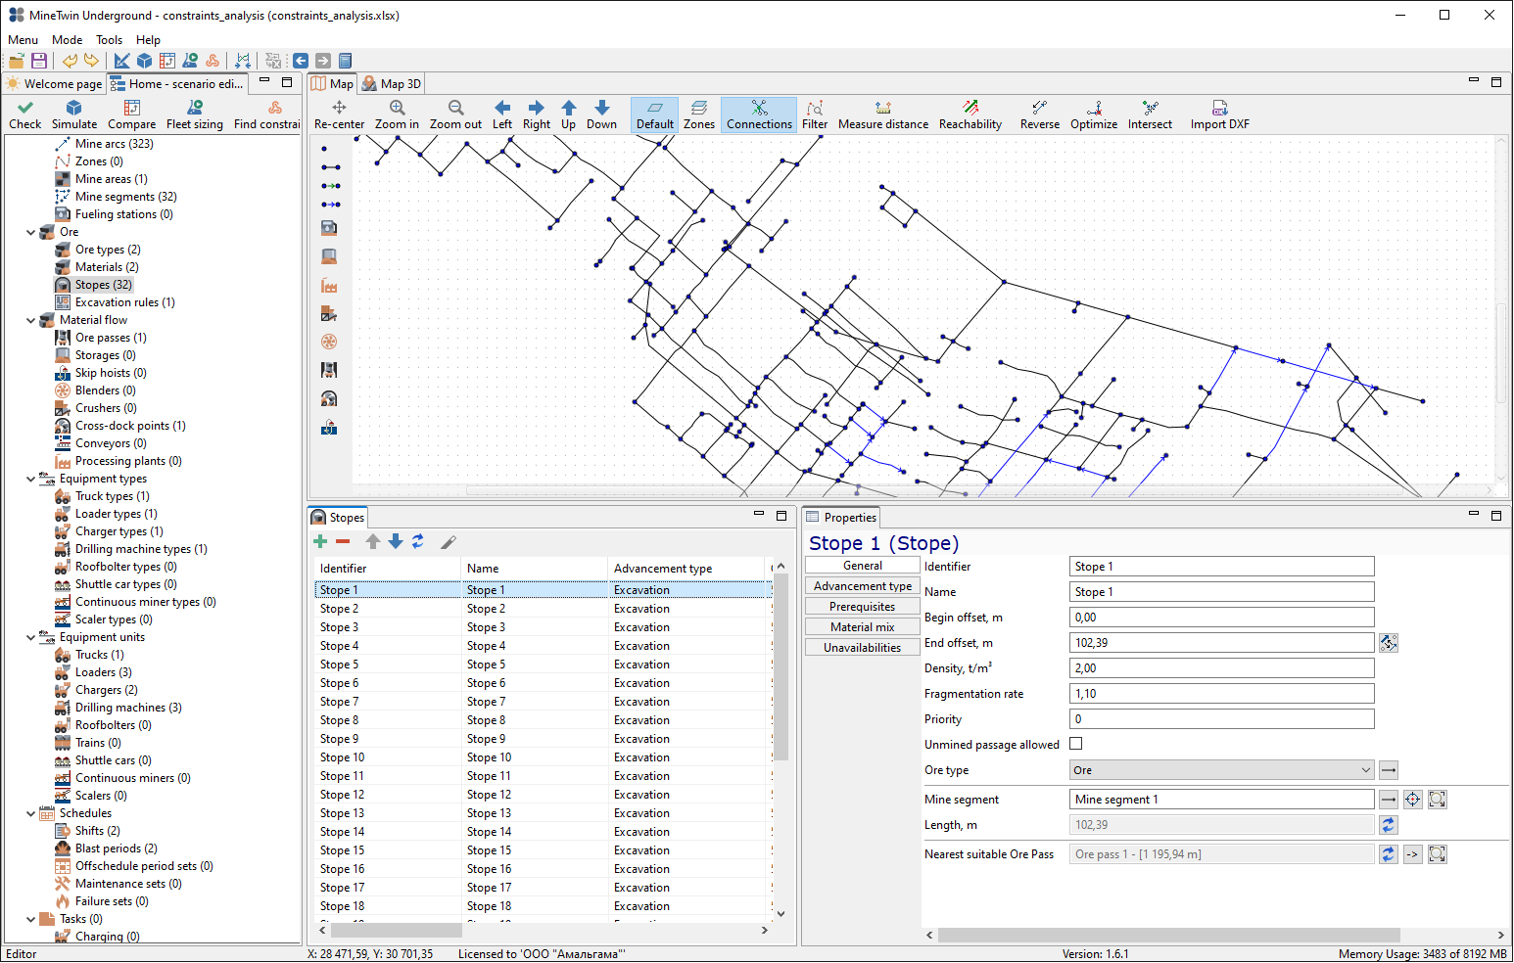Click the Priority input field

[1222, 719]
